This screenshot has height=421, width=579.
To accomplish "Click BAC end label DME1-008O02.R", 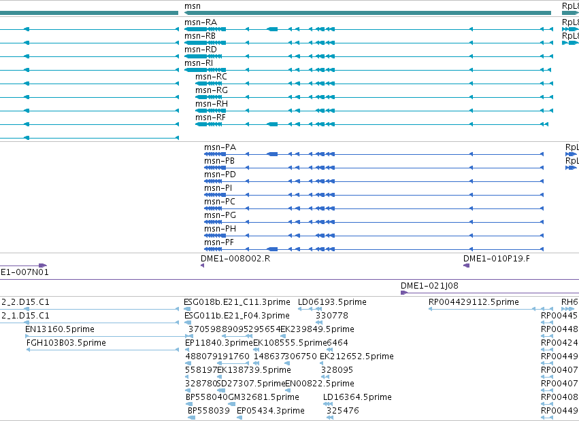I will point(235,259).
